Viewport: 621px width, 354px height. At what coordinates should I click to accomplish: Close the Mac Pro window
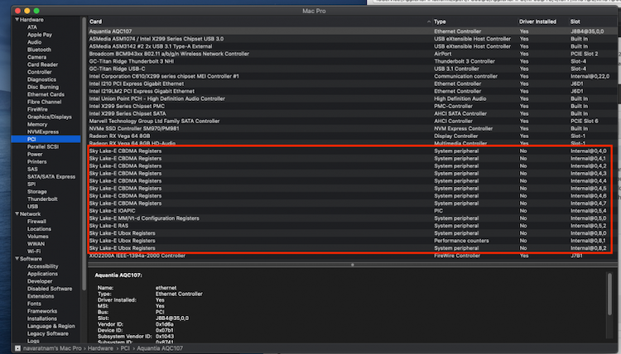tap(18, 11)
